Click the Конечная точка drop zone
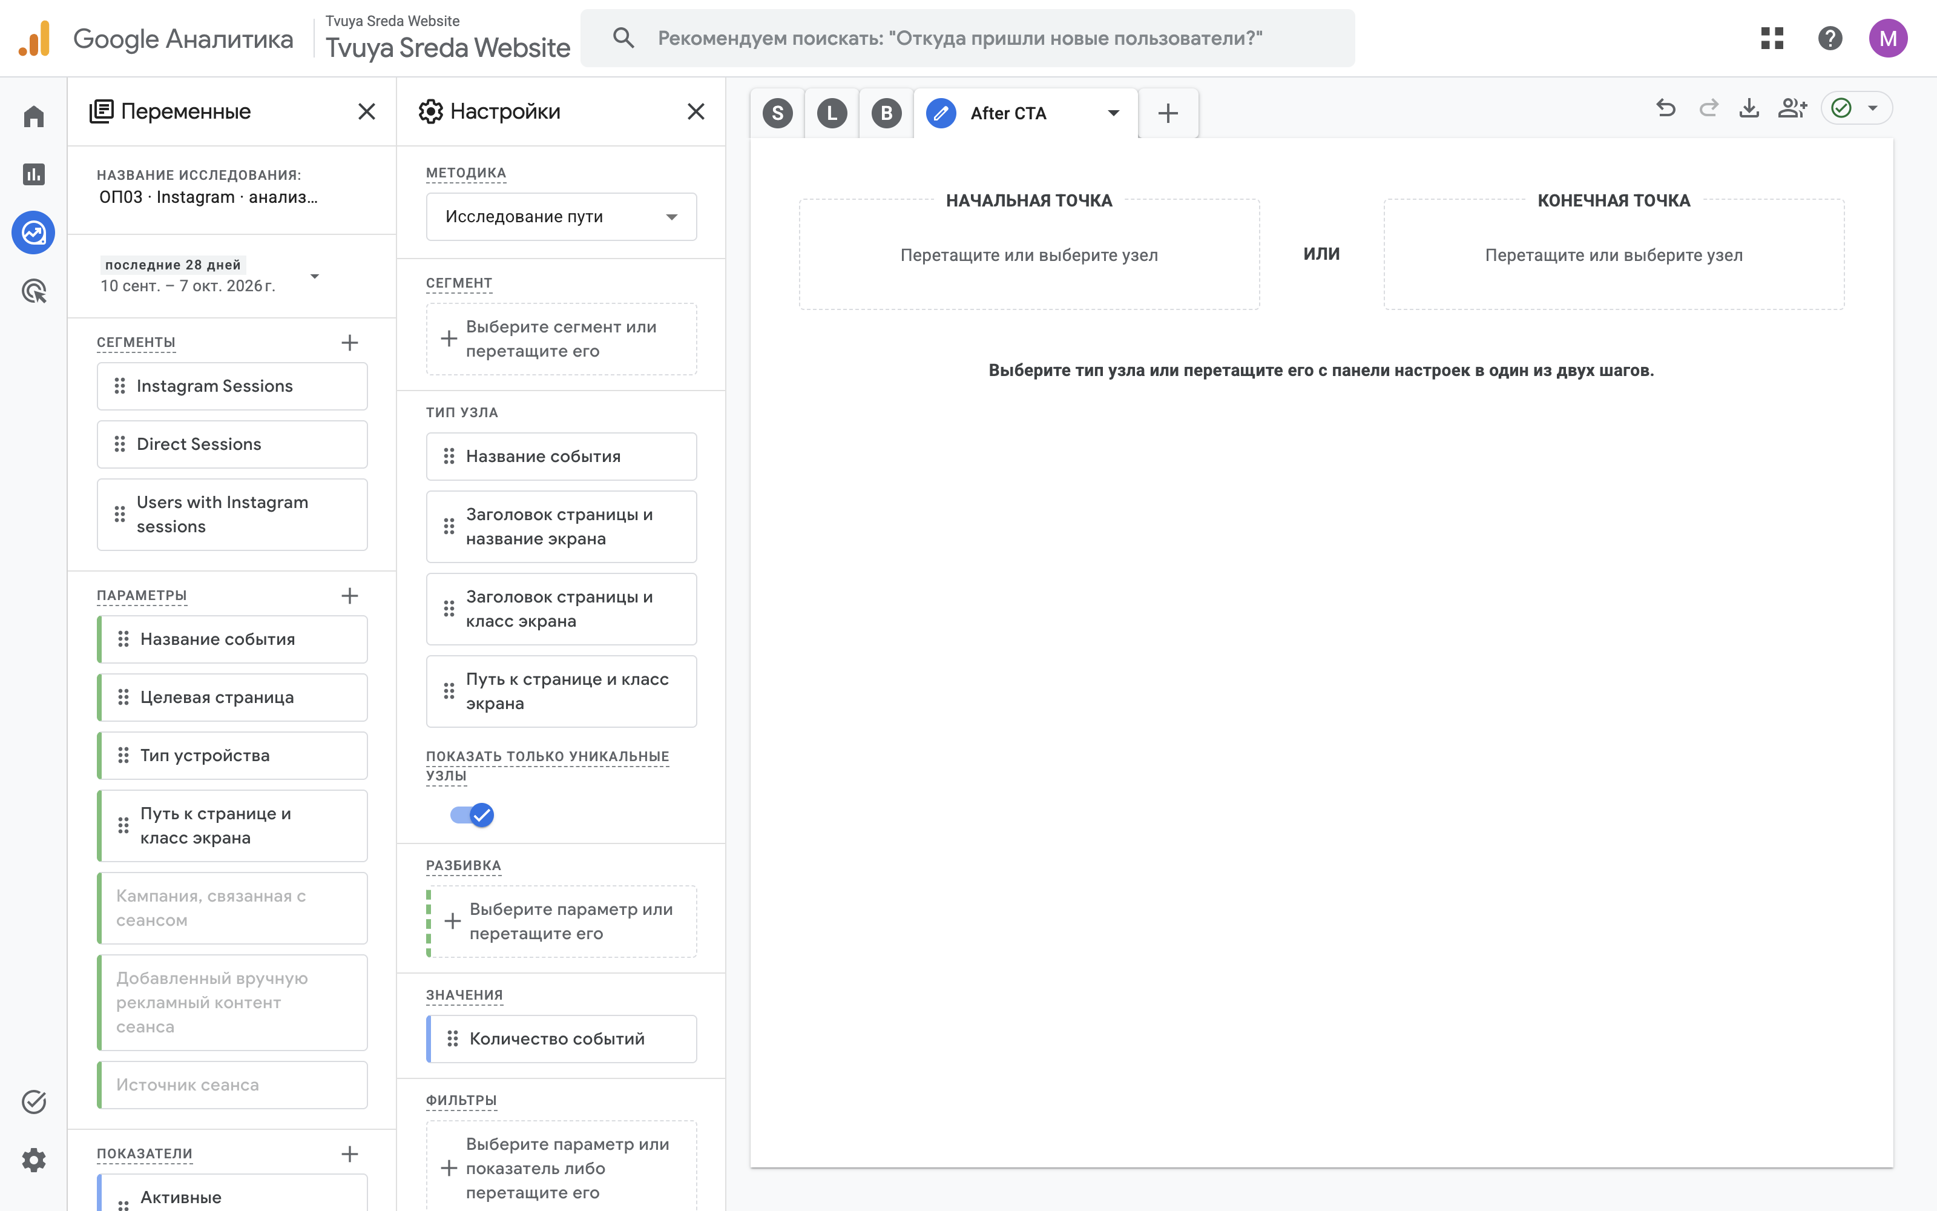The height and width of the screenshot is (1211, 1937). [1614, 255]
